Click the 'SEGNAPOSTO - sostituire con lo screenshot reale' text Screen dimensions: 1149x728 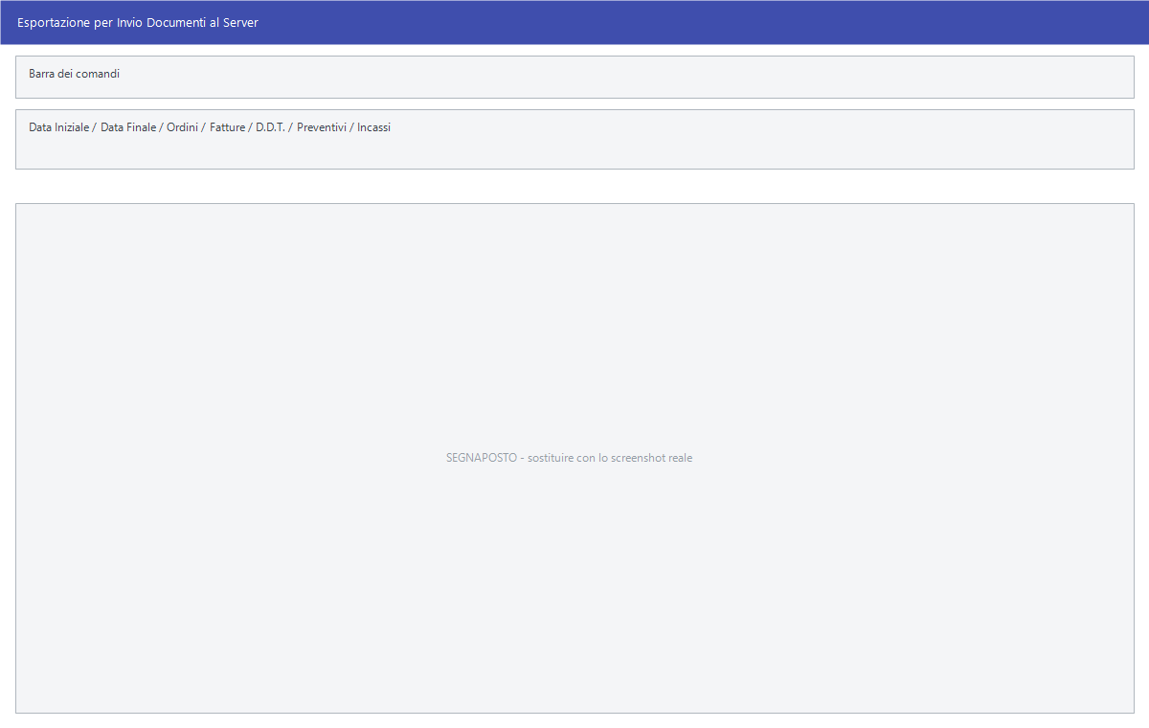pyautogui.click(x=569, y=458)
